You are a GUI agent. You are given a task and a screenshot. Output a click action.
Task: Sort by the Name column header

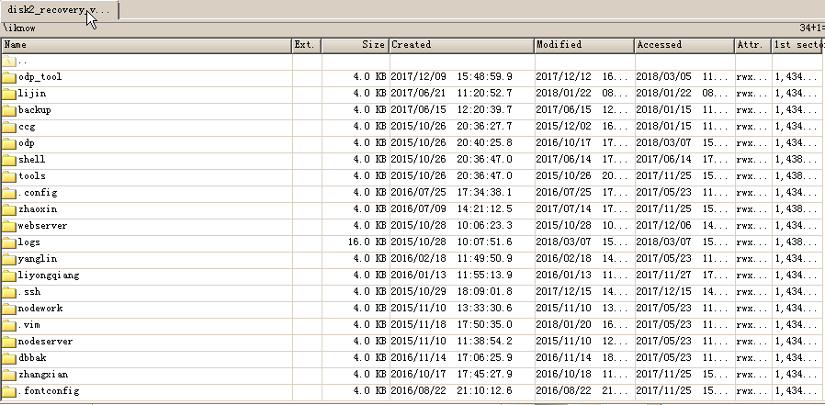coord(147,45)
